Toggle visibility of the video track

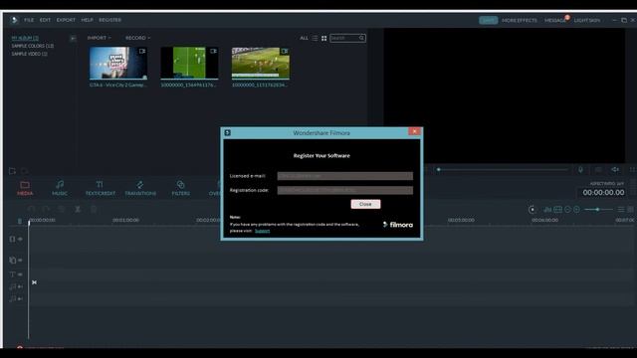pos(20,239)
